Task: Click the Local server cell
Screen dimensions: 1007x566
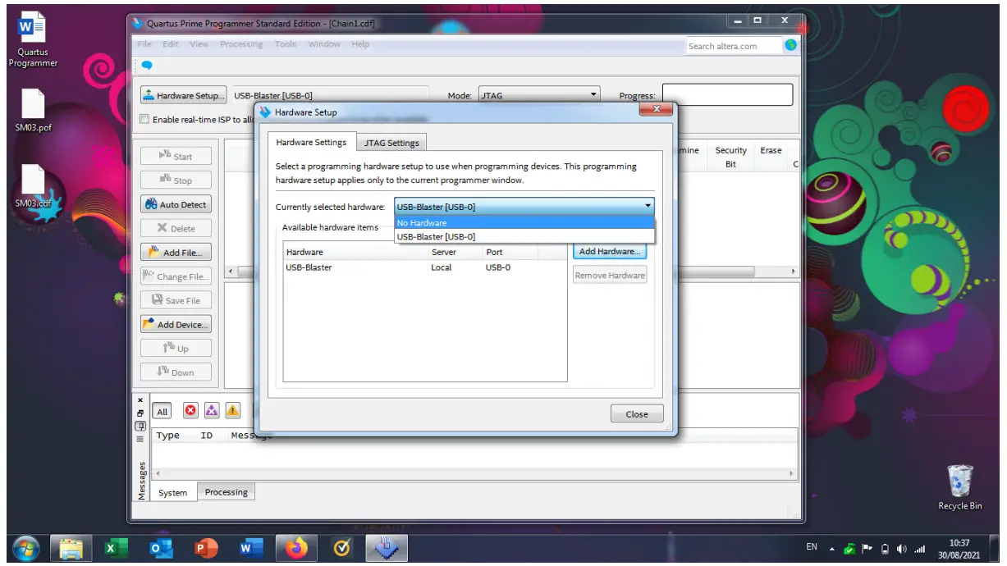Action: pos(442,267)
